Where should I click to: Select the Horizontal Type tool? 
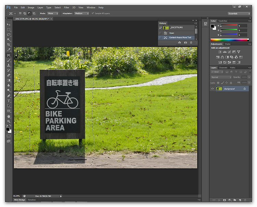(9, 101)
